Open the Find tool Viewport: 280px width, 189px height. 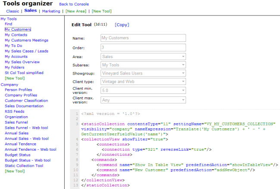[8, 24]
